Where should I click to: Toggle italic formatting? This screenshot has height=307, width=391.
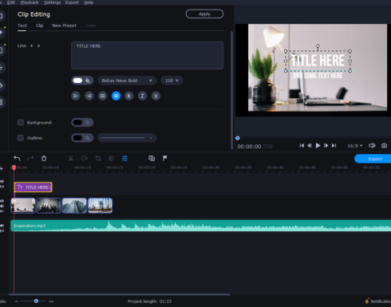(142, 96)
